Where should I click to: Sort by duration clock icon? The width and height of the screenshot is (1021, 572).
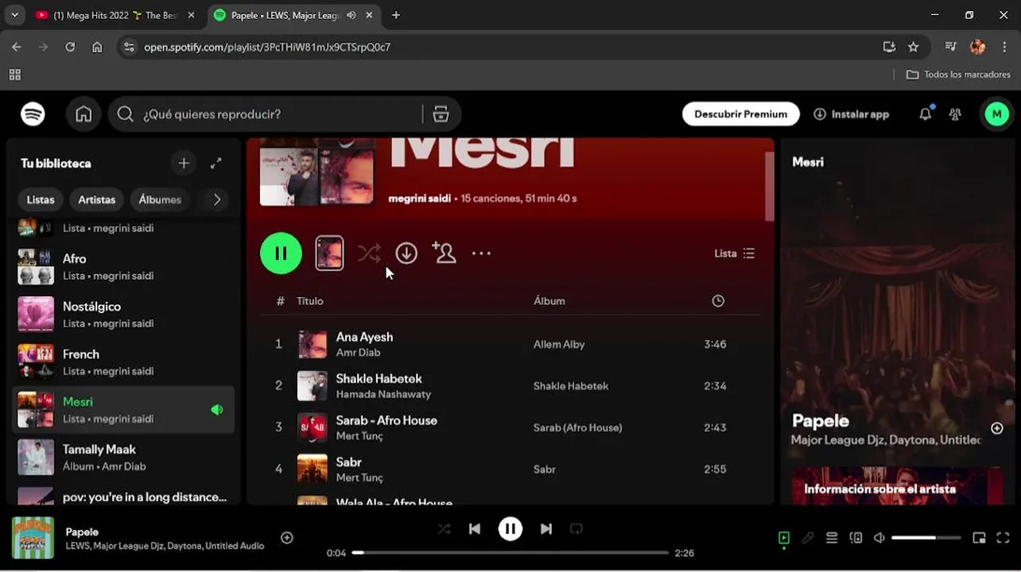(x=718, y=301)
